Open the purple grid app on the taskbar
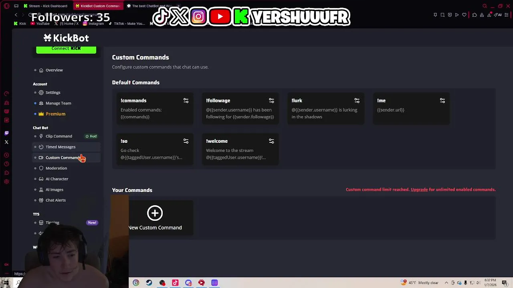The image size is (513, 288). (214, 283)
